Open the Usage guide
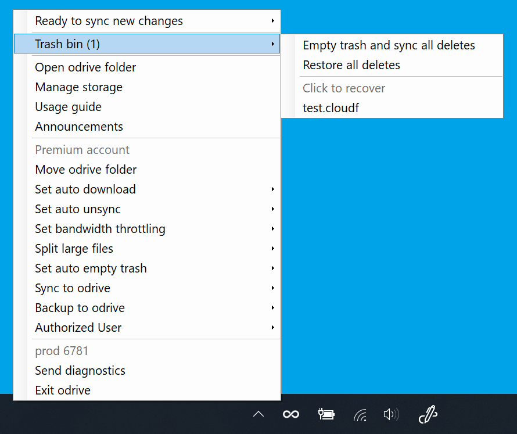Screen dimensions: 517x434 coord(147,107)
